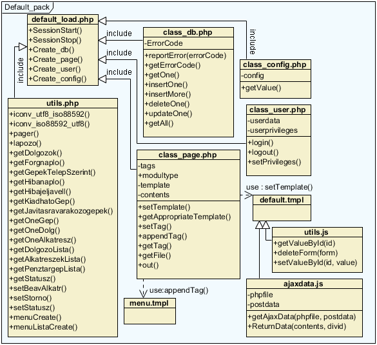Select +getAppropriateTemplate() method
Image resolution: width=377 pixels, height=345 pixels.
tap(184, 217)
